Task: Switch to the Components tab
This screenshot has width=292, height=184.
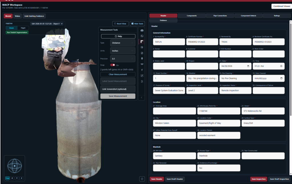Action: [x=192, y=16]
